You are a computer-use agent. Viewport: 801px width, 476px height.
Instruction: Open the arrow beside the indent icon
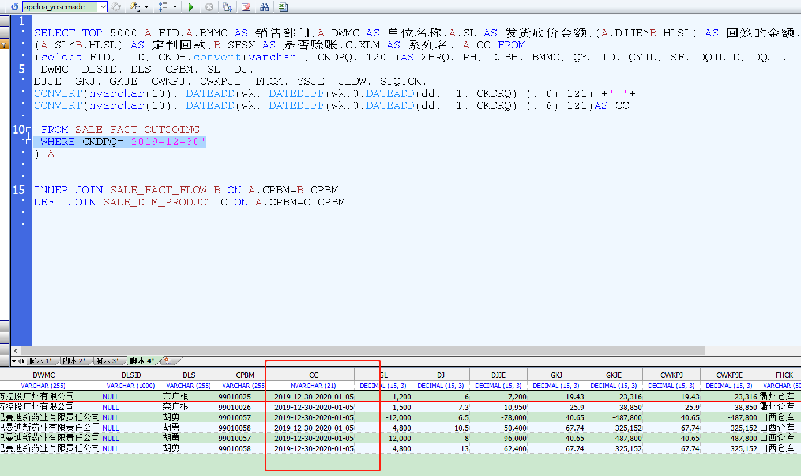pos(175,7)
